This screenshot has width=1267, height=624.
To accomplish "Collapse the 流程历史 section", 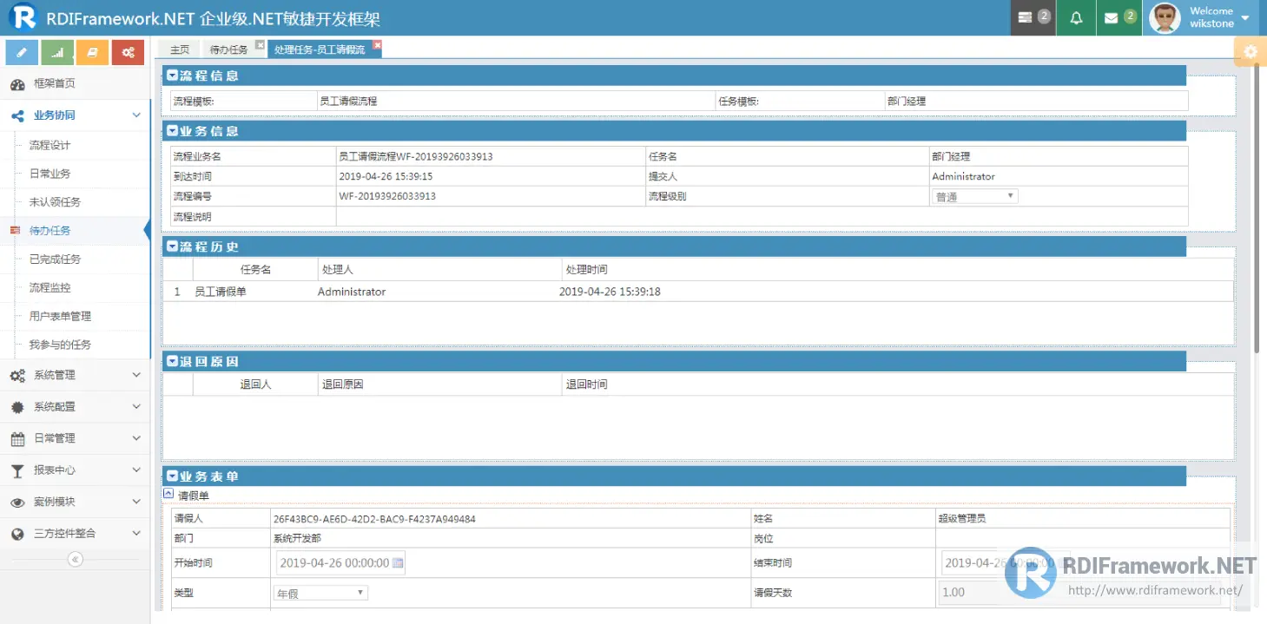I will pyautogui.click(x=172, y=246).
